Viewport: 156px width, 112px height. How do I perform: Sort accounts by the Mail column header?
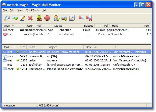pyautogui.click(x=39, y=26)
